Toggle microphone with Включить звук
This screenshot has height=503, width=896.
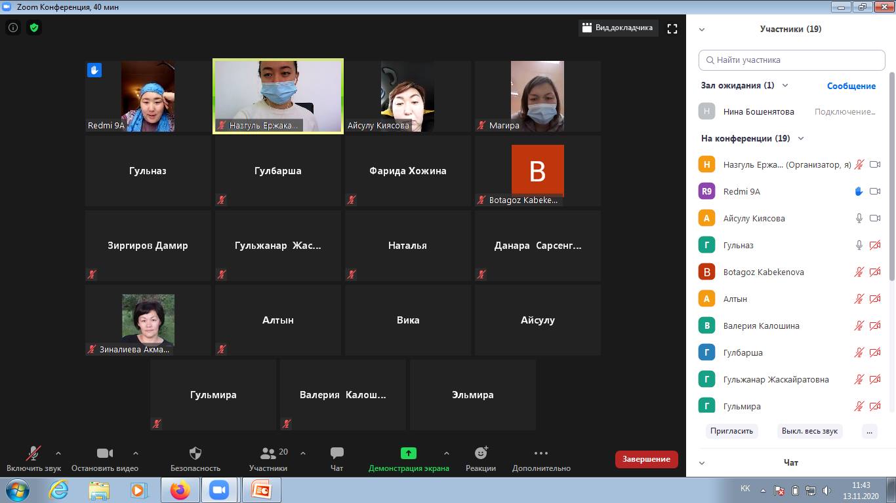click(x=33, y=453)
